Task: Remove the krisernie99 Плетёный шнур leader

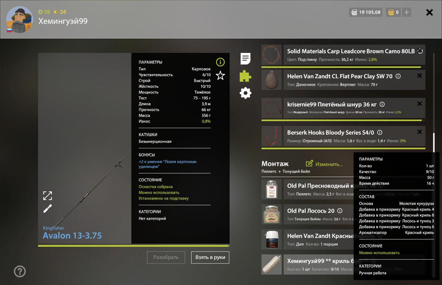Action: 419,104
